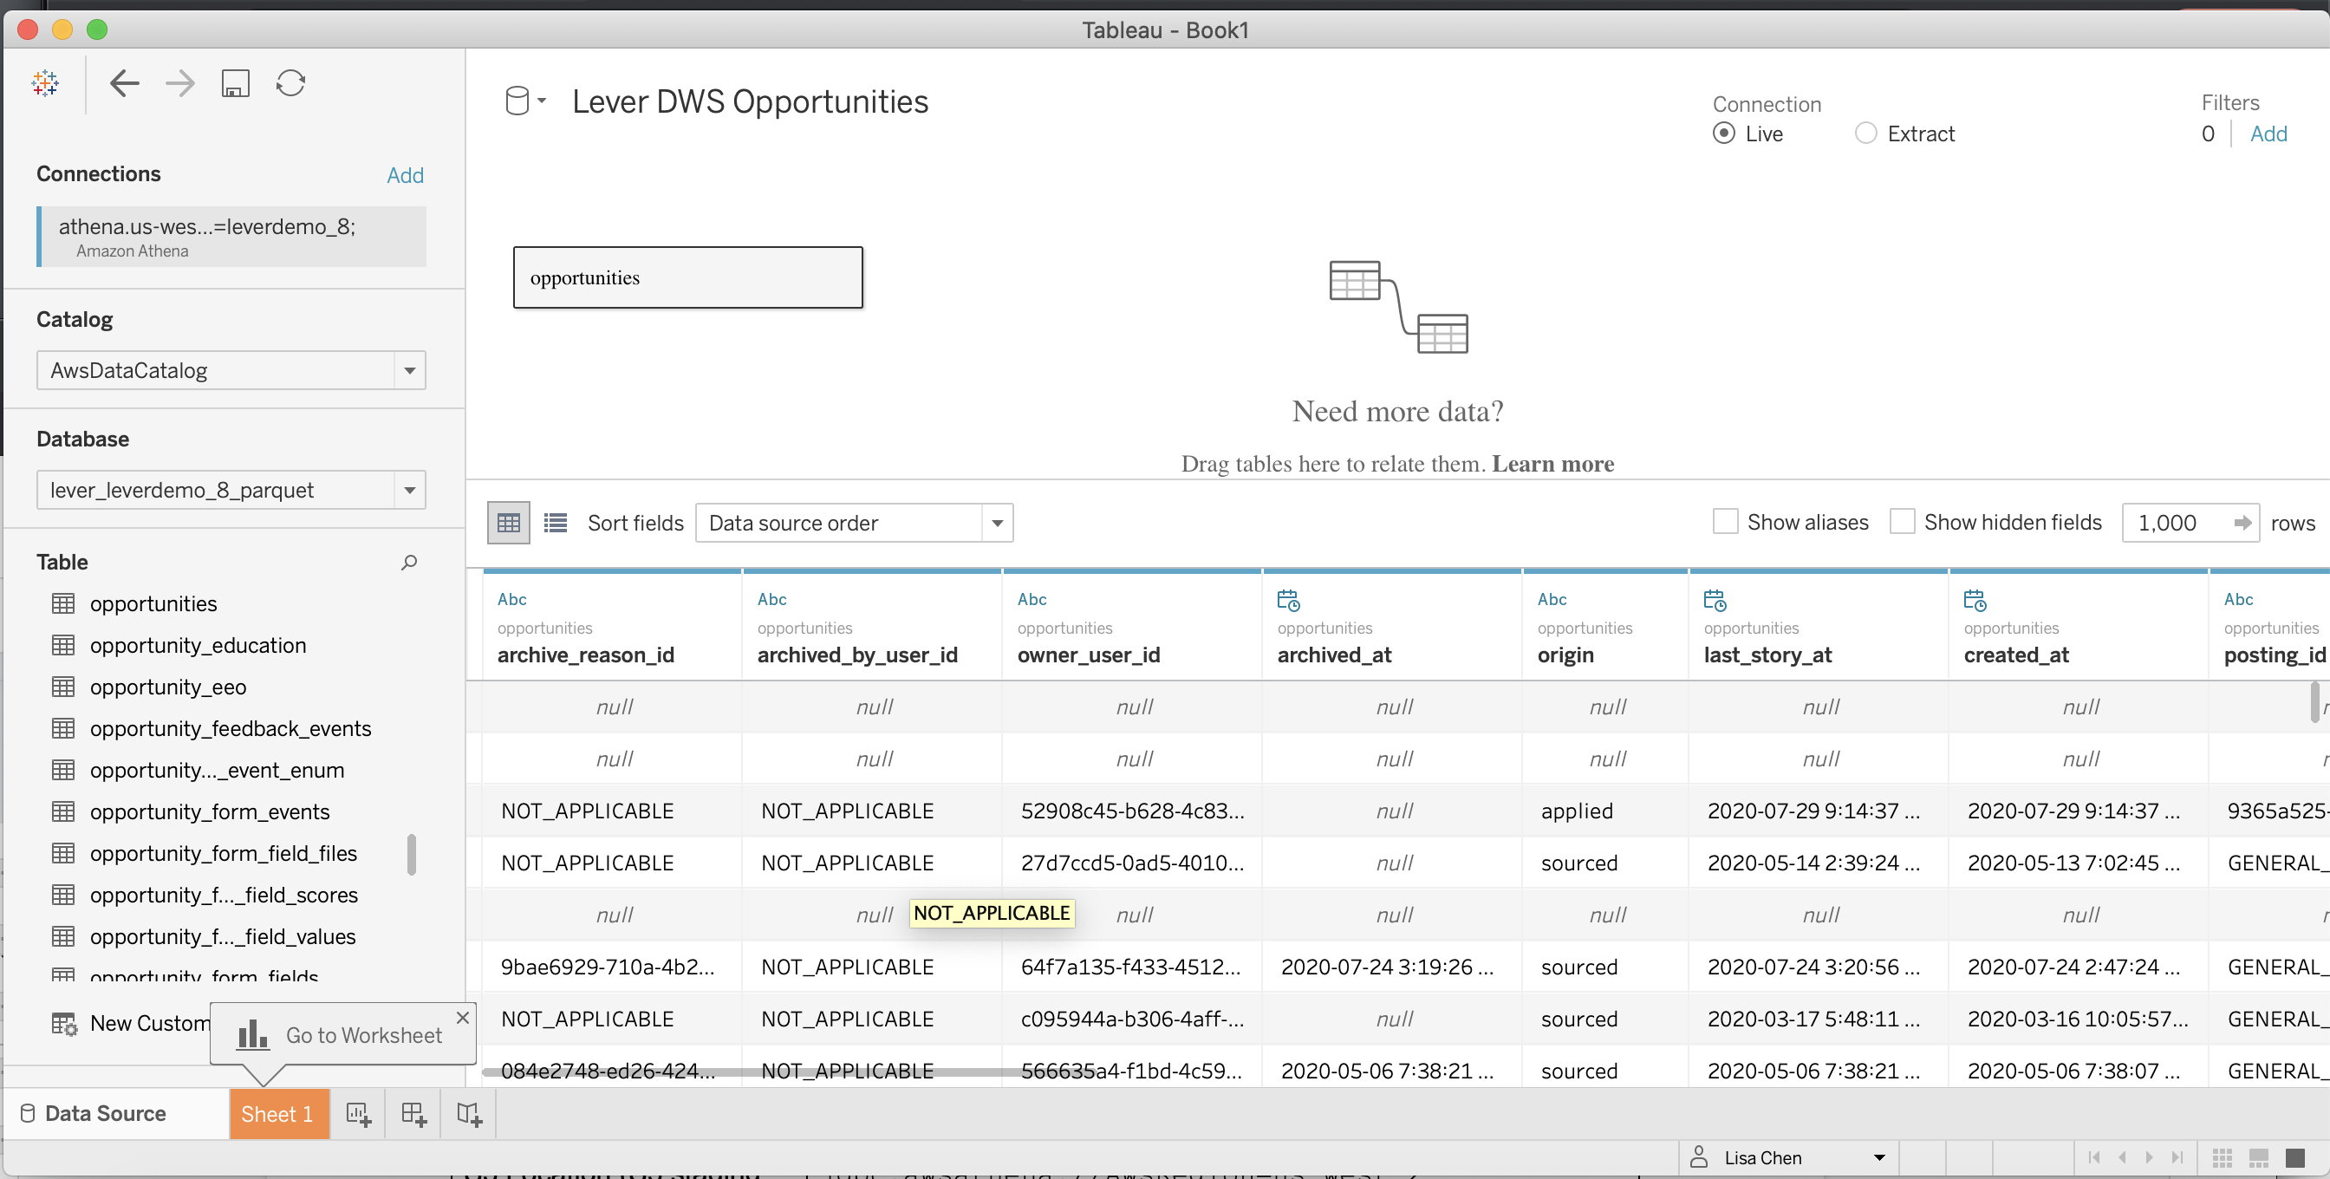Image resolution: width=2330 pixels, height=1179 pixels.
Task: Show sheet sorter view in status bar
Action: point(2223,1158)
